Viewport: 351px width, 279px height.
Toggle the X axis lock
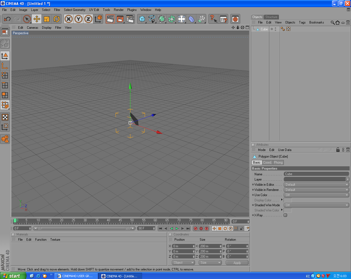click(x=69, y=19)
